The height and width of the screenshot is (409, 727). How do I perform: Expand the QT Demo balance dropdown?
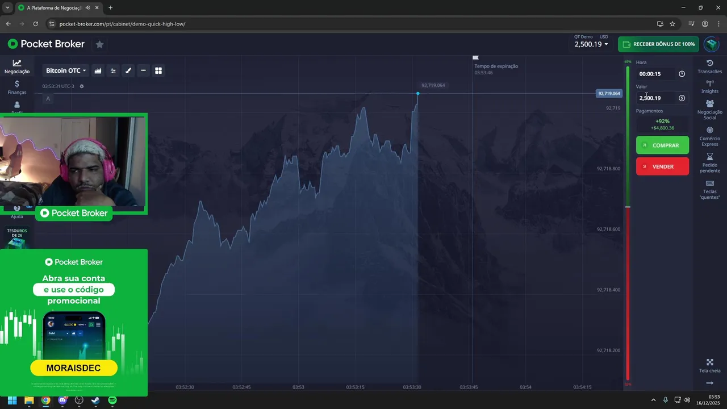591,44
